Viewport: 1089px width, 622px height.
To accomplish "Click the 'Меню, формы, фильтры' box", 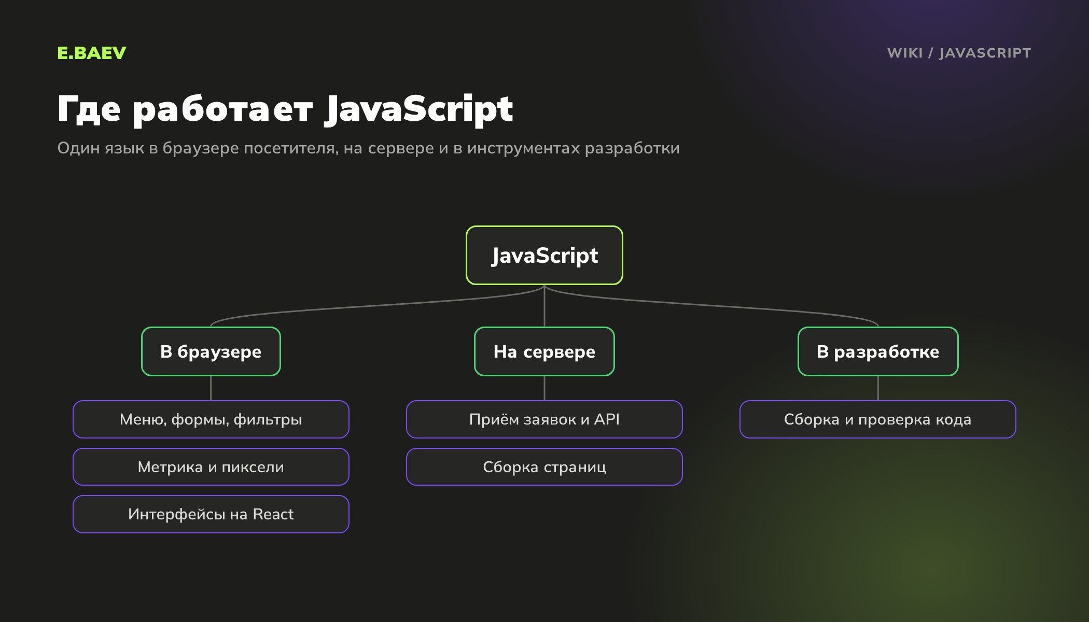I will coord(211,419).
